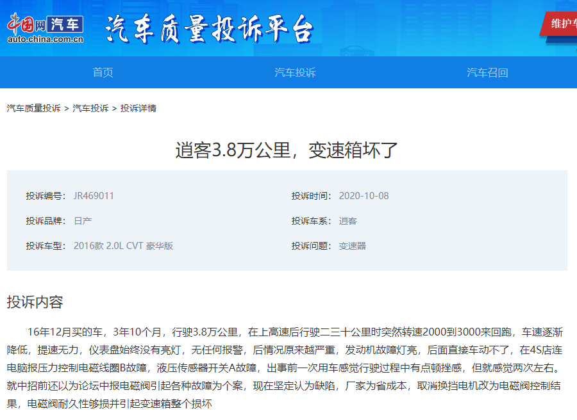
Task: Click the blue 汽车 badge beside the logo
Action: tap(66, 24)
